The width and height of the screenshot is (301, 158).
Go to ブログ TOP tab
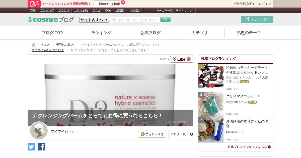click(52, 33)
